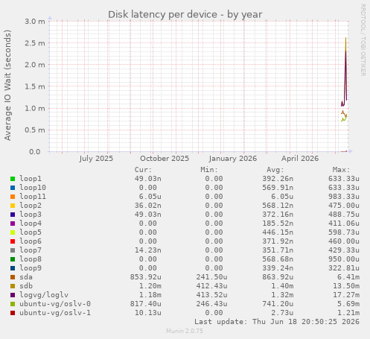The height and width of the screenshot is (339, 370).
Task: Click the loop9 navy legend swatch
Action: click(x=13, y=268)
